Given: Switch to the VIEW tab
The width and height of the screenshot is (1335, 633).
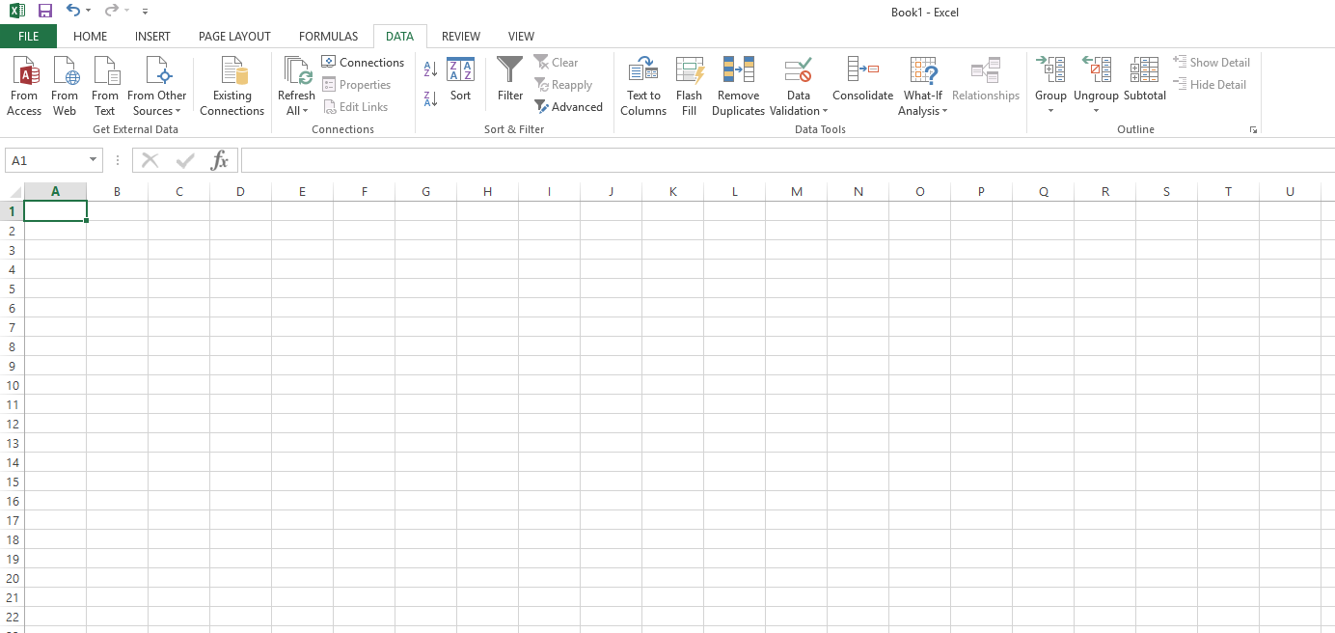Looking at the screenshot, I should click(x=521, y=36).
